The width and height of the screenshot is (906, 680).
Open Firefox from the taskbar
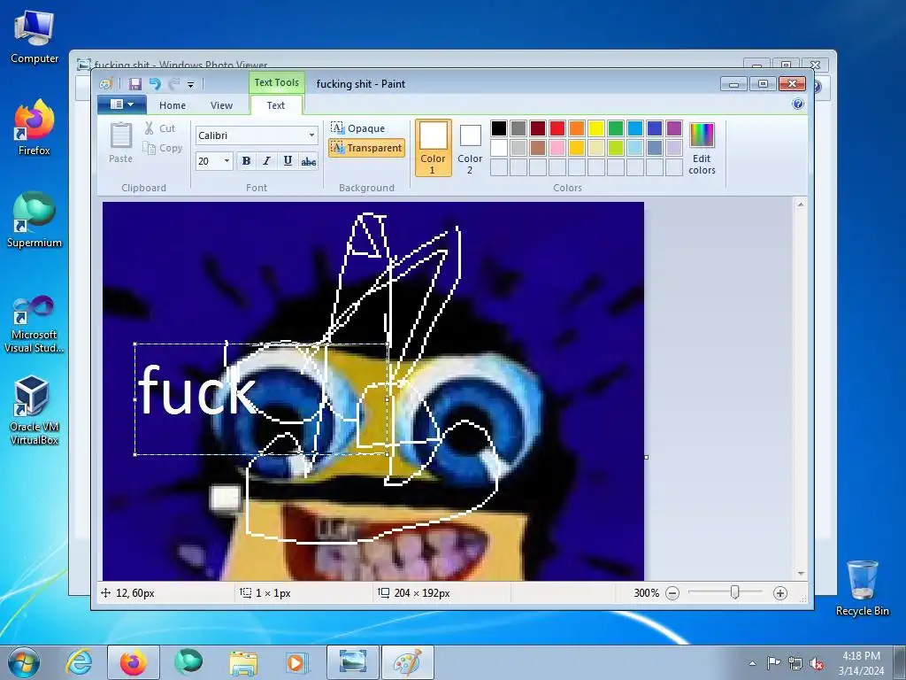[x=134, y=662]
